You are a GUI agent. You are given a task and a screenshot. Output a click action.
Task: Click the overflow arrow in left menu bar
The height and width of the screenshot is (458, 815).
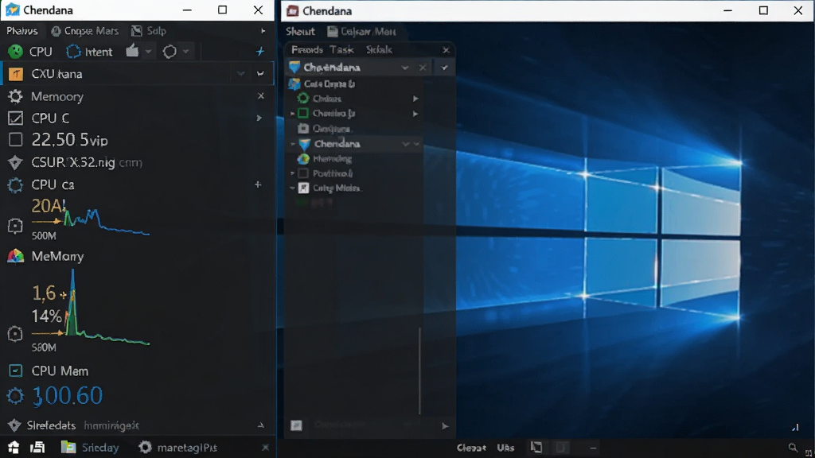263,31
